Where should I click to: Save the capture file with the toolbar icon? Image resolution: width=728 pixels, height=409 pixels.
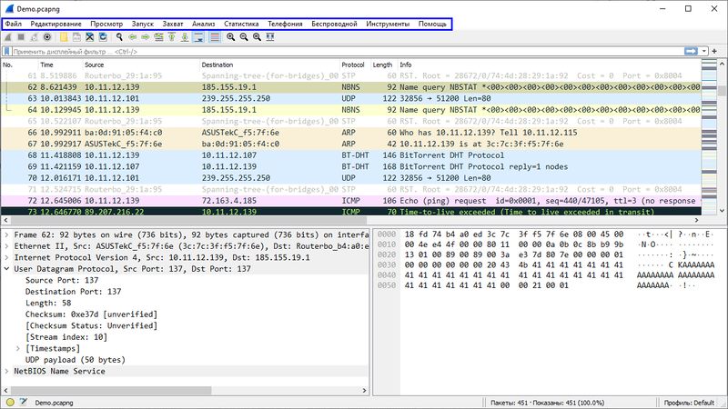[76, 37]
